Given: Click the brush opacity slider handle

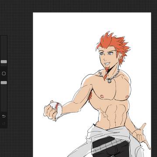Looking at the screenshot, I should coord(4,83).
